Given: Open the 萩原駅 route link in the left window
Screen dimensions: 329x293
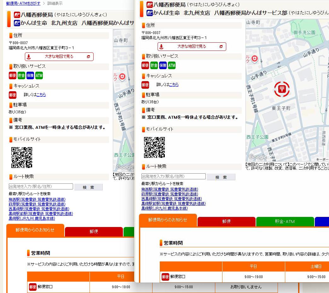Looking at the screenshot, I should point(37,204).
